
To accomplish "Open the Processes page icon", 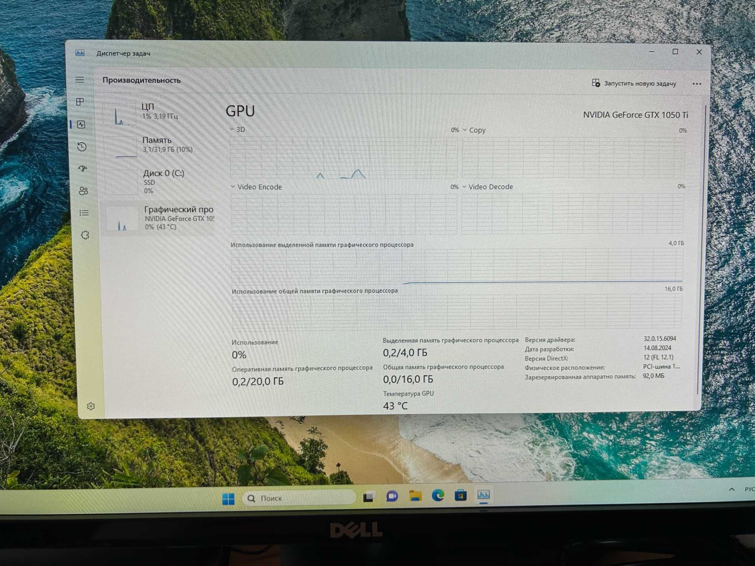I will [80, 102].
